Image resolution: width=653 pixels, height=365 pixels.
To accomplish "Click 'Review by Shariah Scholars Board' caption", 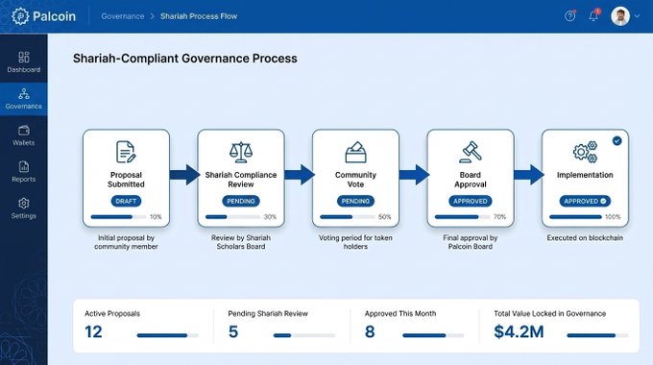I will (x=241, y=242).
